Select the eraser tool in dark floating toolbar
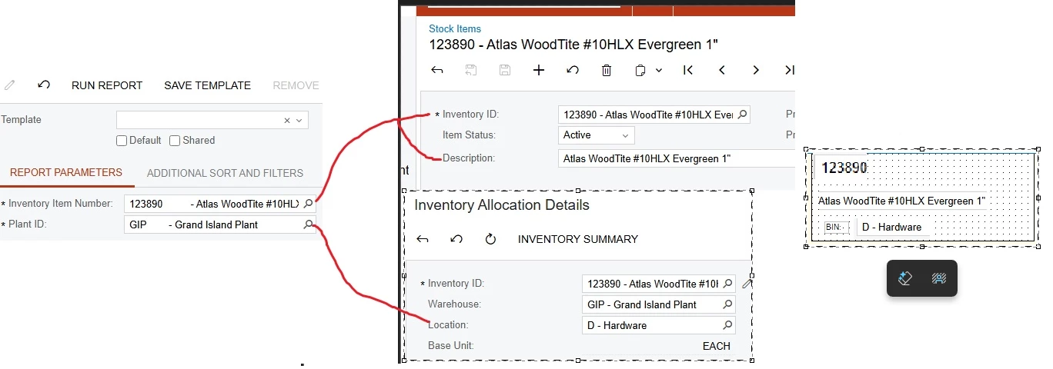 click(x=905, y=278)
